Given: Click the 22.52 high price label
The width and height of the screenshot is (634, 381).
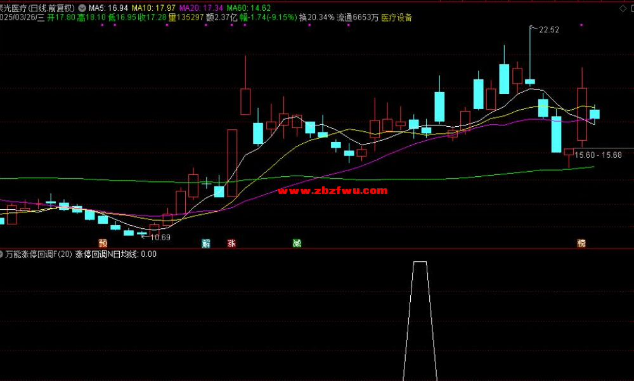Looking at the screenshot, I should click(x=549, y=30).
